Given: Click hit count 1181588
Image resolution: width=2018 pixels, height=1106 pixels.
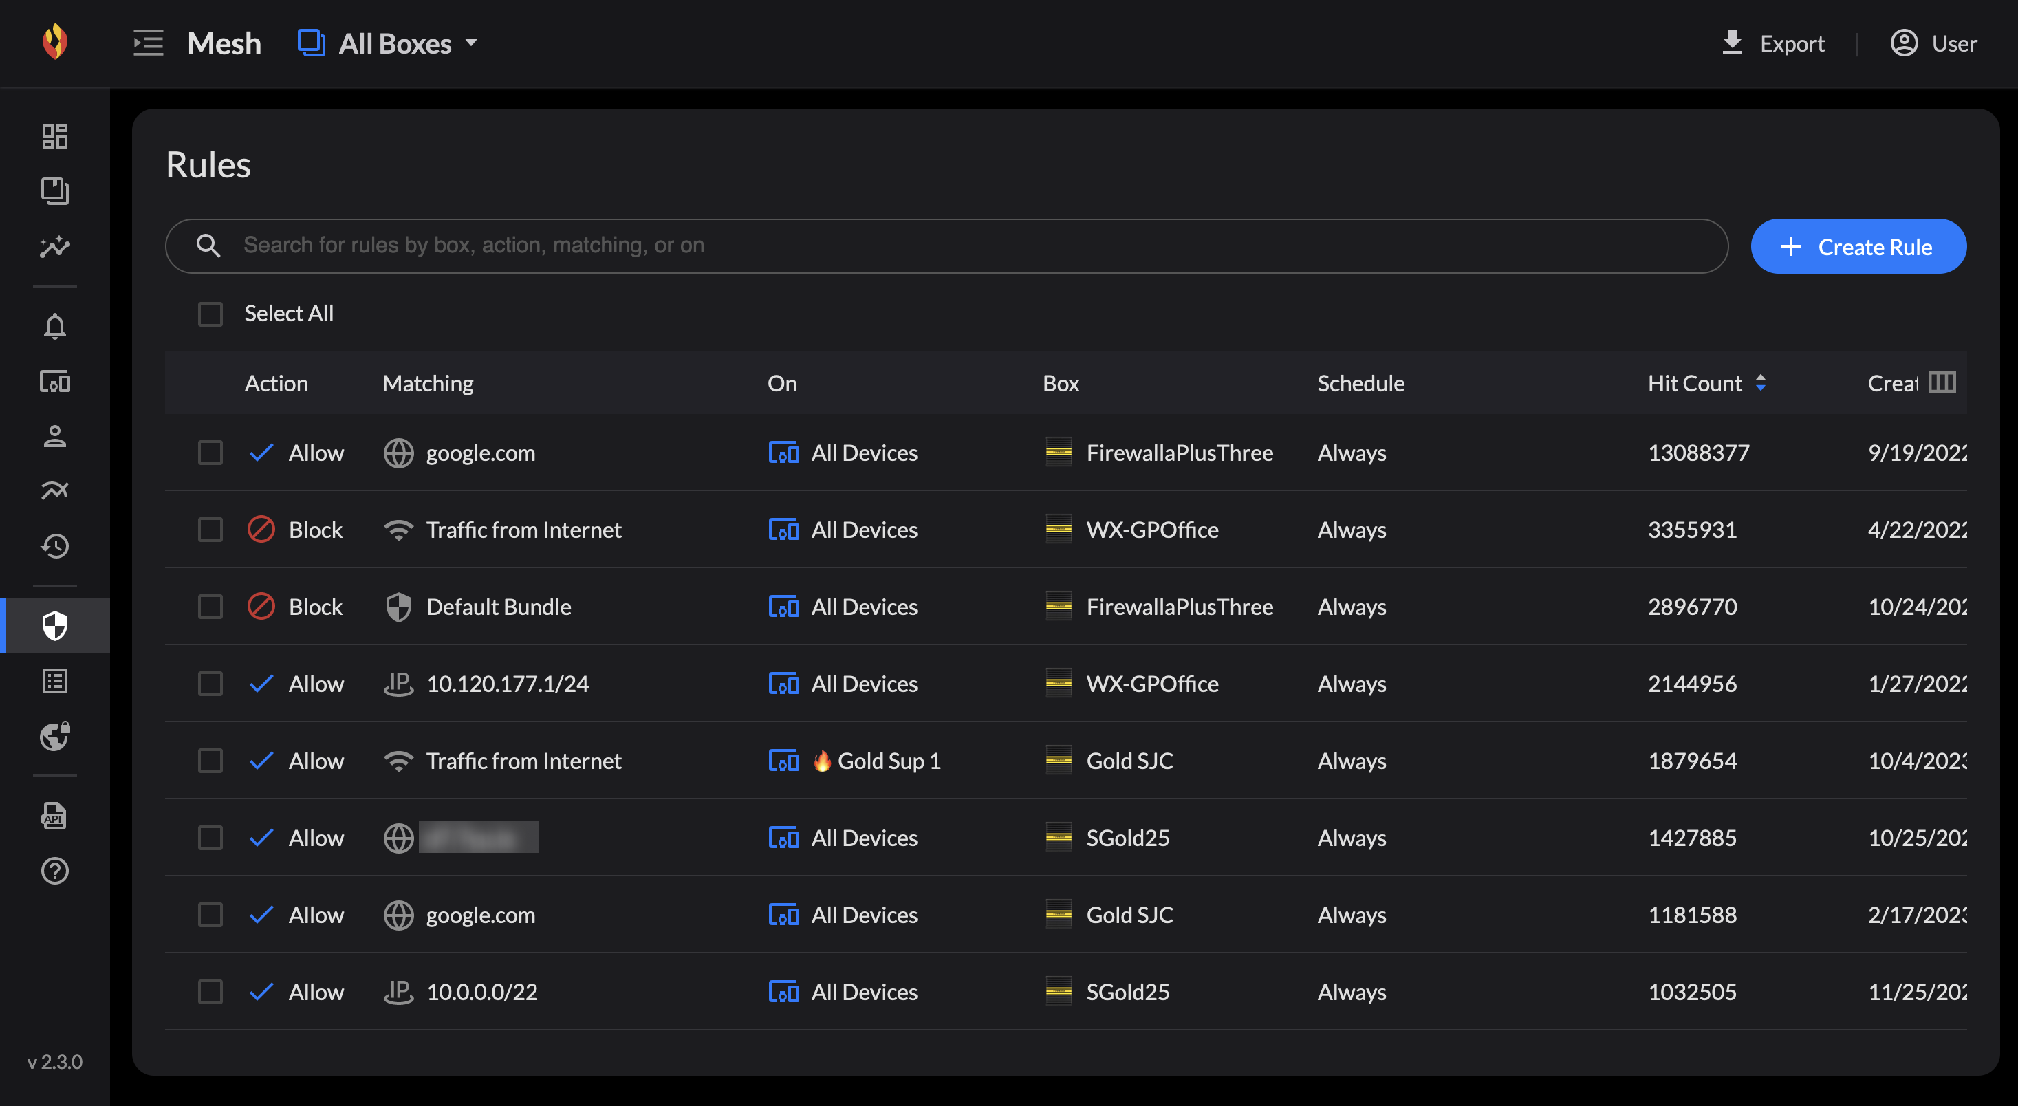Looking at the screenshot, I should pos(1692,915).
